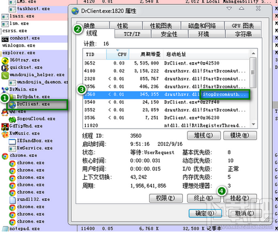
Task: Click the thread list scrollbar thumb
Action: click(253, 72)
